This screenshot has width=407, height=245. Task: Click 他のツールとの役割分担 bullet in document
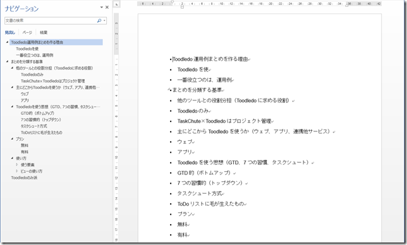[233, 100]
